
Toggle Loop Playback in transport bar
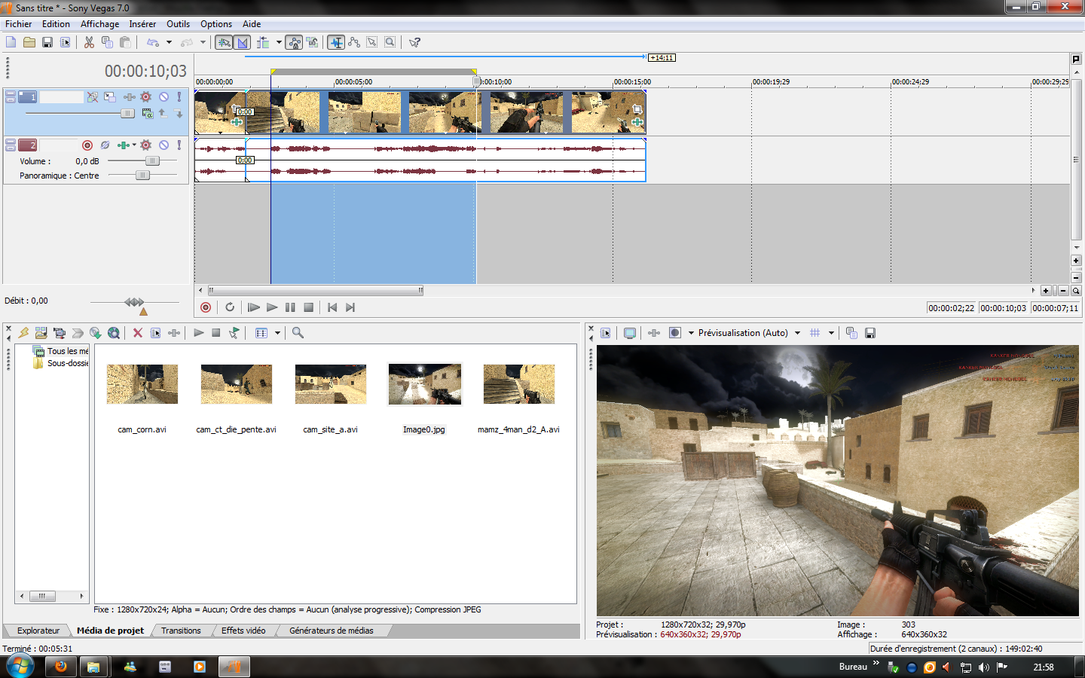(x=230, y=307)
